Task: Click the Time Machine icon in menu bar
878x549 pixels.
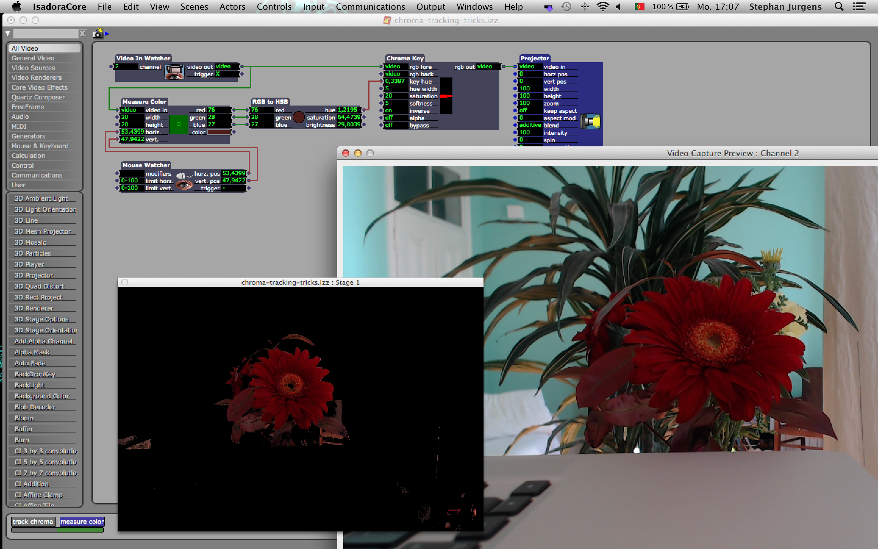Action: pyautogui.click(x=566, y=6)
